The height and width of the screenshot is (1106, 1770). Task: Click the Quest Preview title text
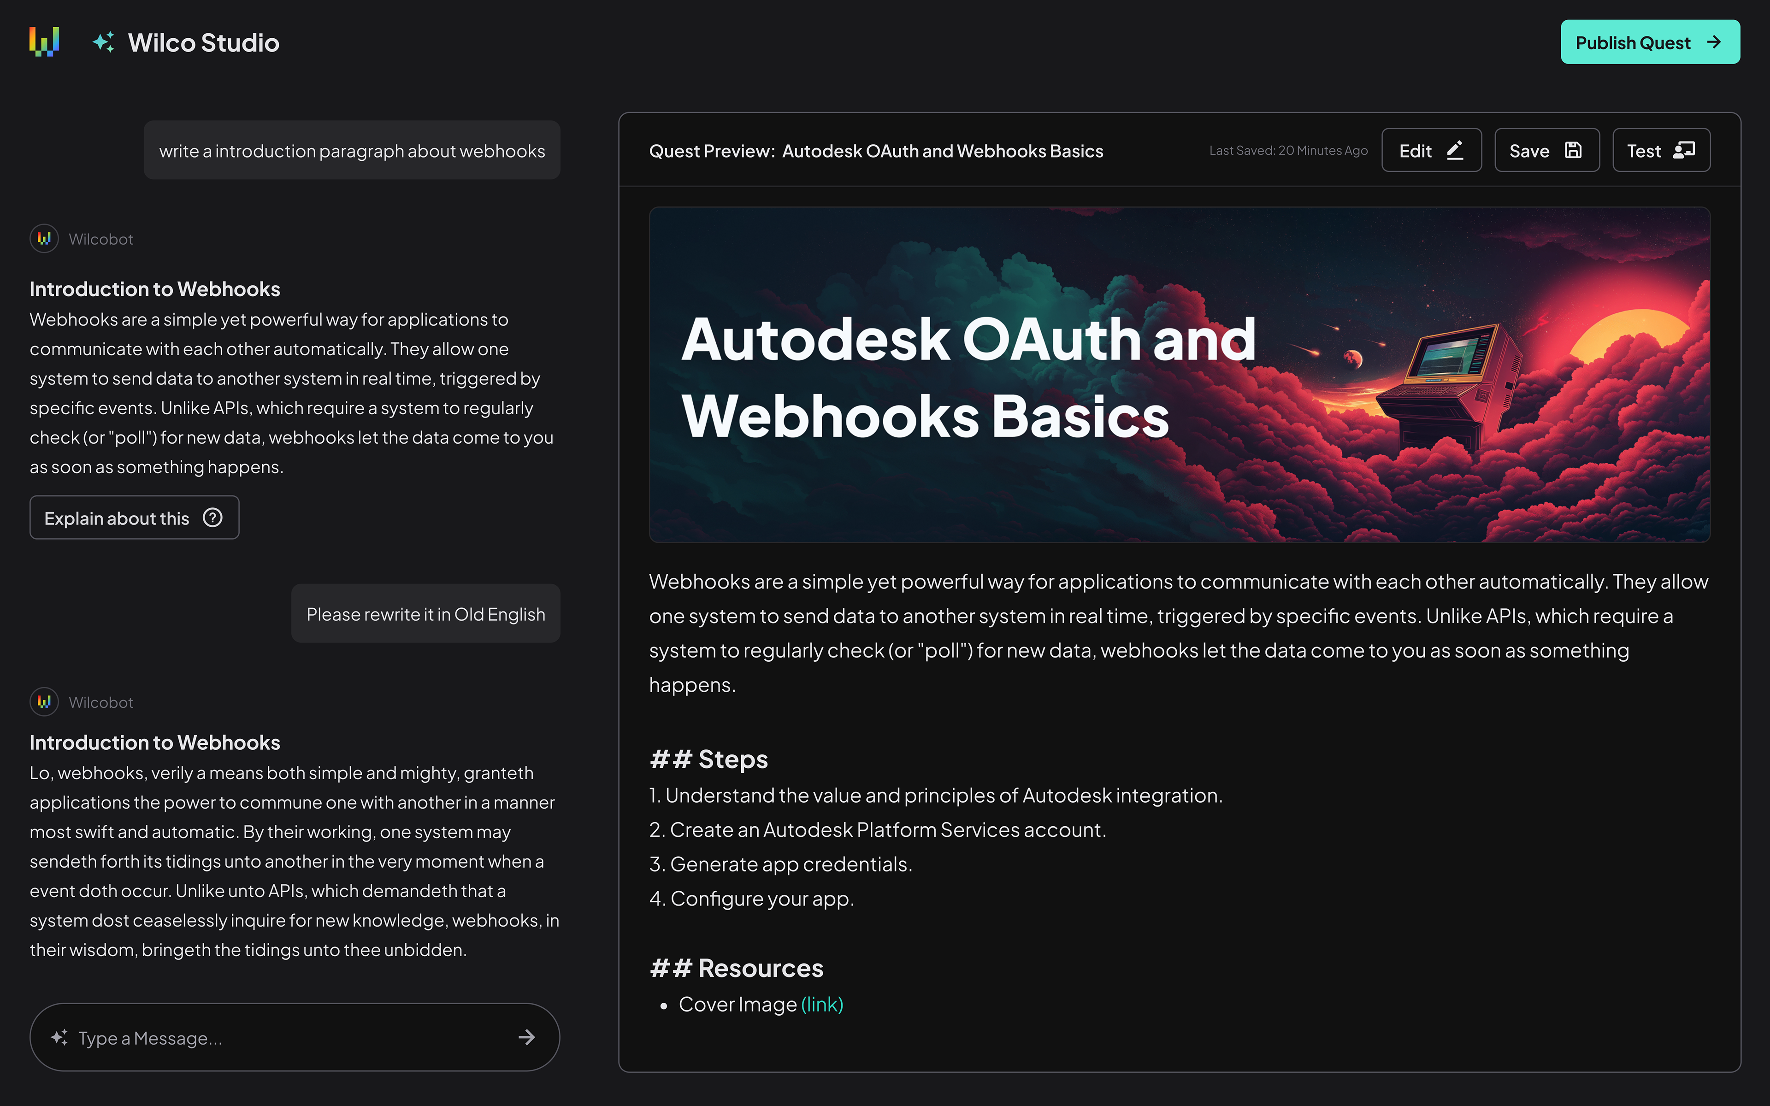click(x=875, y=151)
